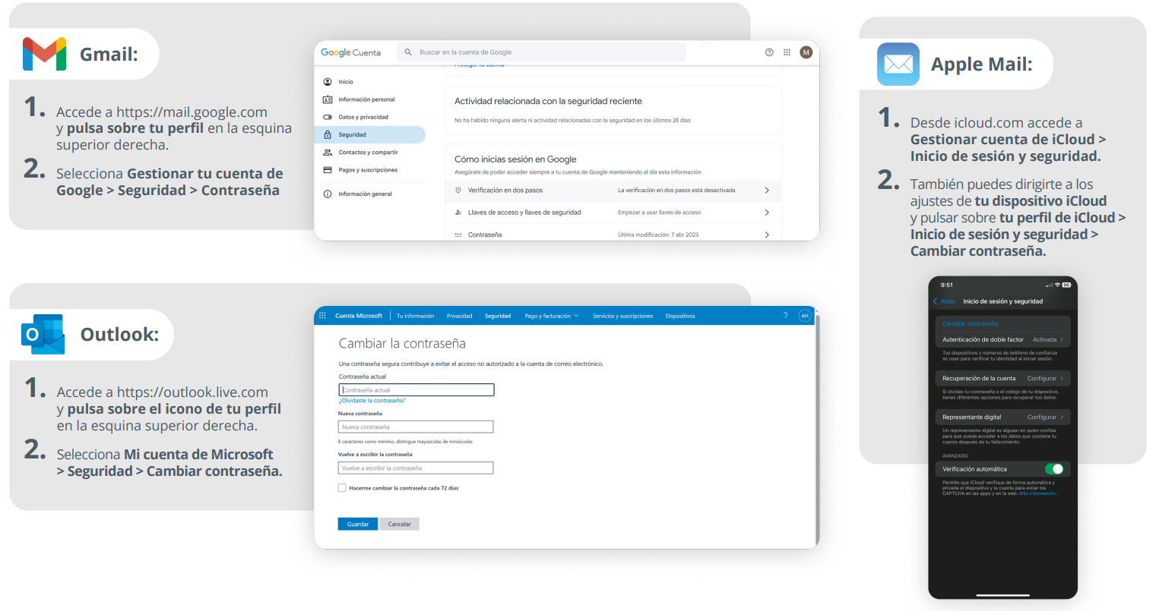Go back with the Atrás arrow on iPhone
This screenshot has width=1156, height=611.
(x=936, y=301)
